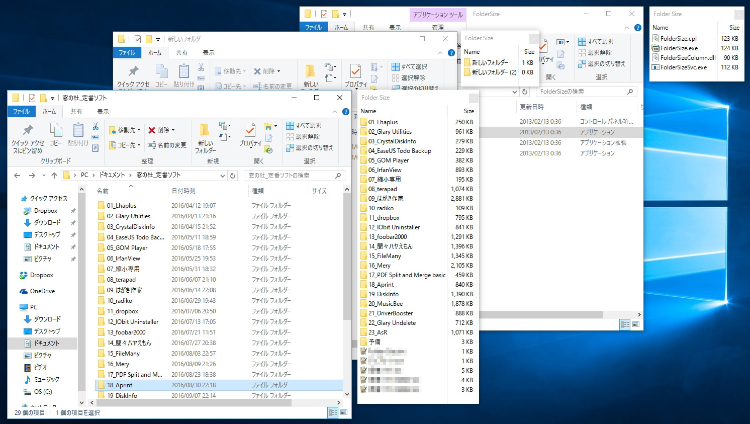Go back in 窓の杜_定番ソフト window

[17, 176]
